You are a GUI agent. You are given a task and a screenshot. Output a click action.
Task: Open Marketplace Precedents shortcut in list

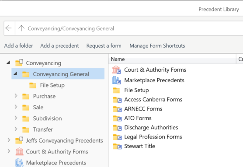click(x=154, y=80)
